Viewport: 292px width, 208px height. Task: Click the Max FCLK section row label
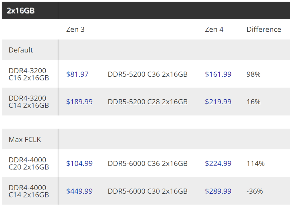pyautogui.click(x=25, y=139)
